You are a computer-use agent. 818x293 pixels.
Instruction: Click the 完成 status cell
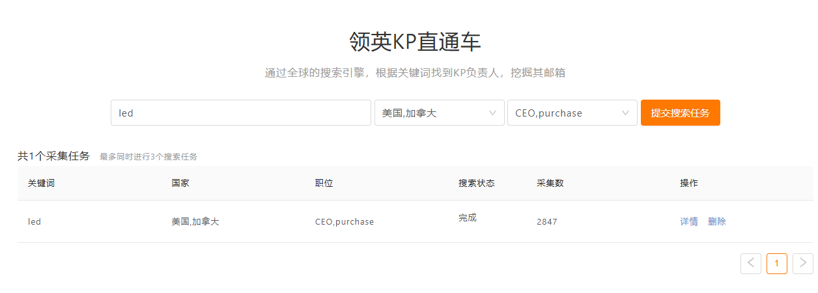(468, 217)
